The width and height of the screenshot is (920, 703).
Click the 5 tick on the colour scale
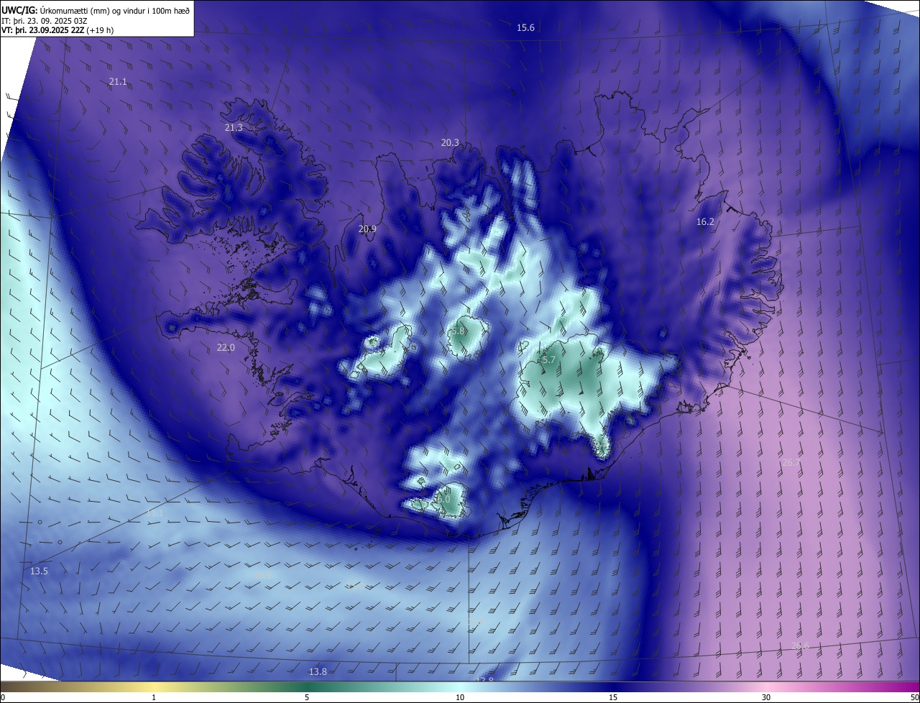(x=307, y=698)
